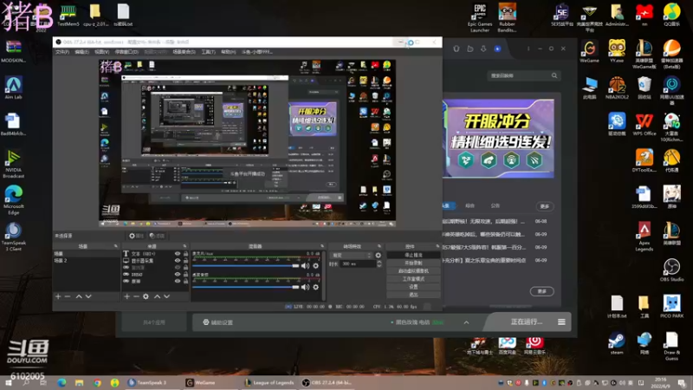Click 退出 in the OBS controls panel
The height and width of the screenshot is (390, 693).
tap(413, 295)
